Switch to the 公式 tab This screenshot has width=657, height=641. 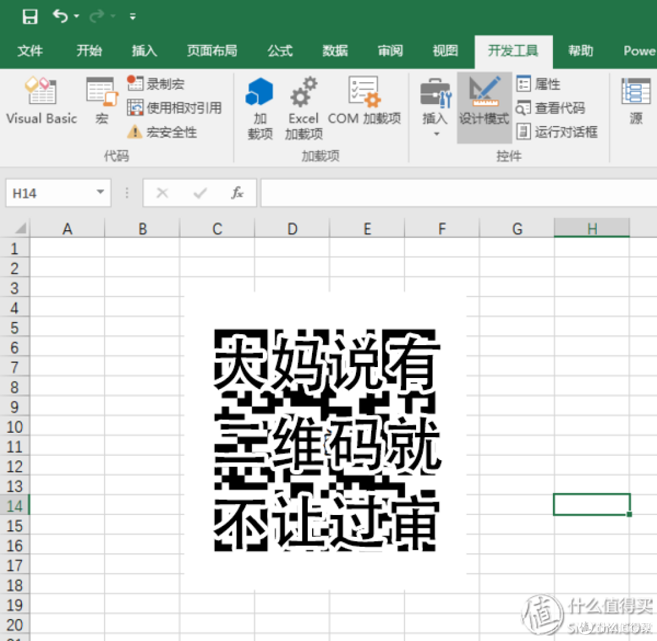coord(280,51)
